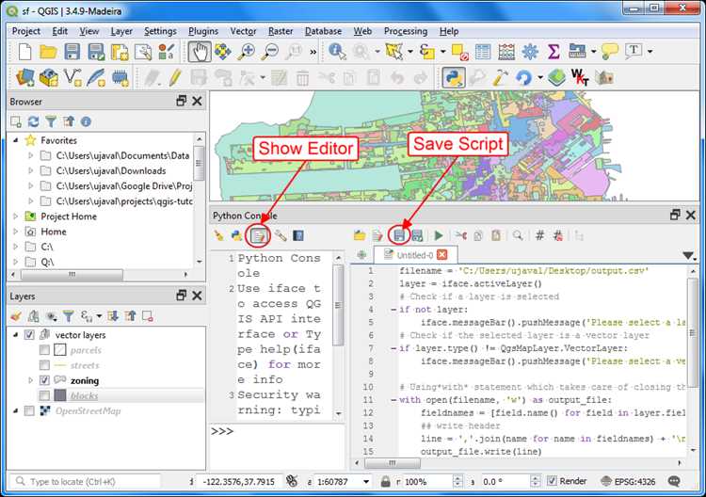Save the project with the floppy icon
This screenshot has width=706, height=497.
[72, 52]
